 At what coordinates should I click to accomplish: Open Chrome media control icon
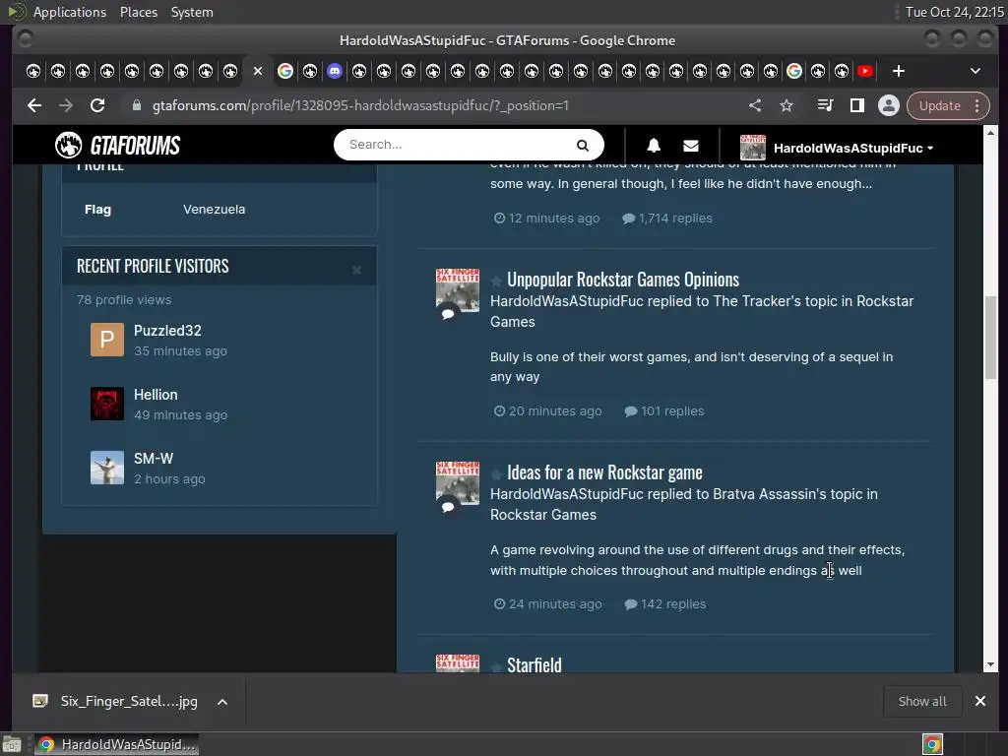(825, 105)
